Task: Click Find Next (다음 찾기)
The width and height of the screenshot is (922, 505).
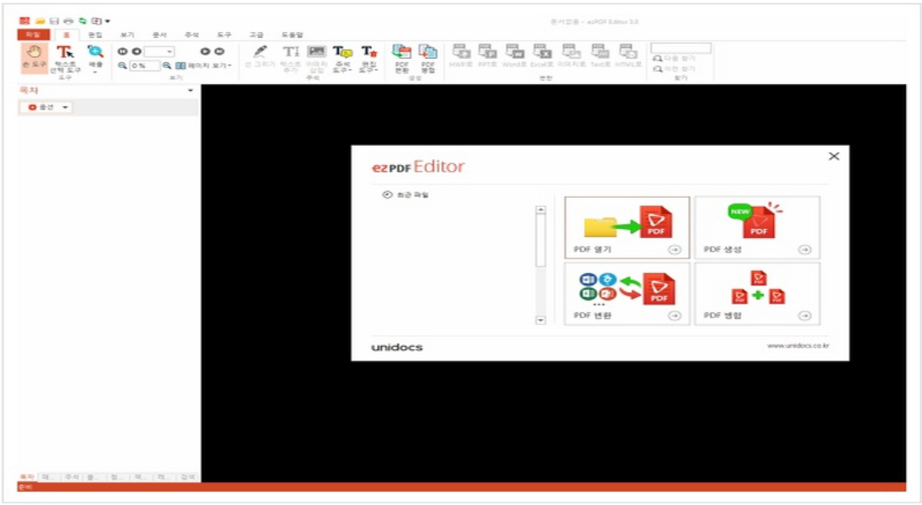Action: tap(675, 58)
